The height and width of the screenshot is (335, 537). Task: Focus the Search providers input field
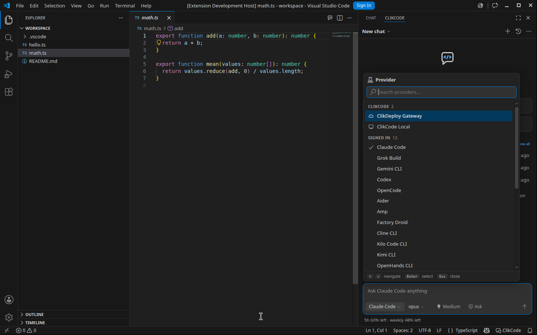click(442, 92)
